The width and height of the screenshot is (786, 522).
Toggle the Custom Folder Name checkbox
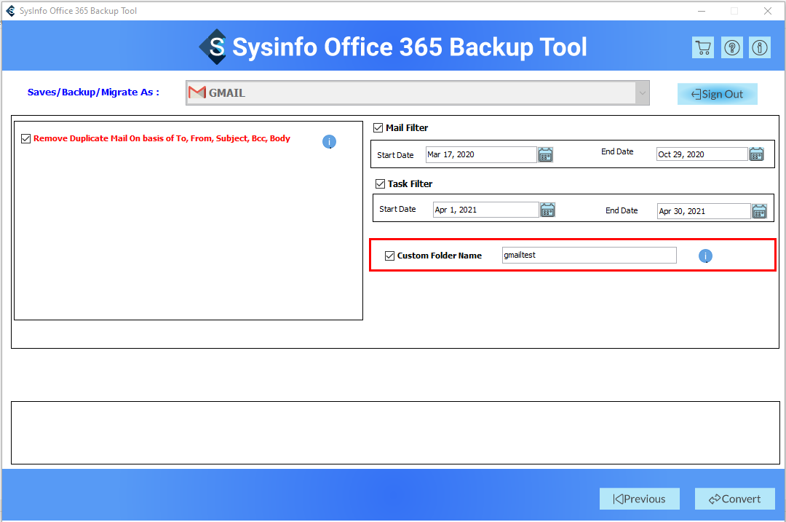(390, 256)
